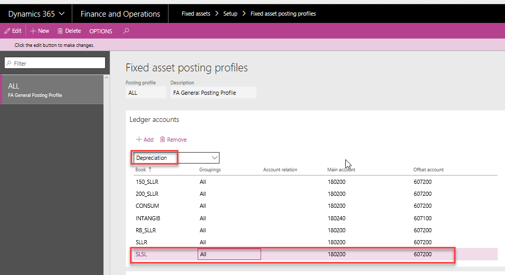Open the Depreciation transaction type dropdown
Viewport: 505px width, 275px height.
point(214,158)
